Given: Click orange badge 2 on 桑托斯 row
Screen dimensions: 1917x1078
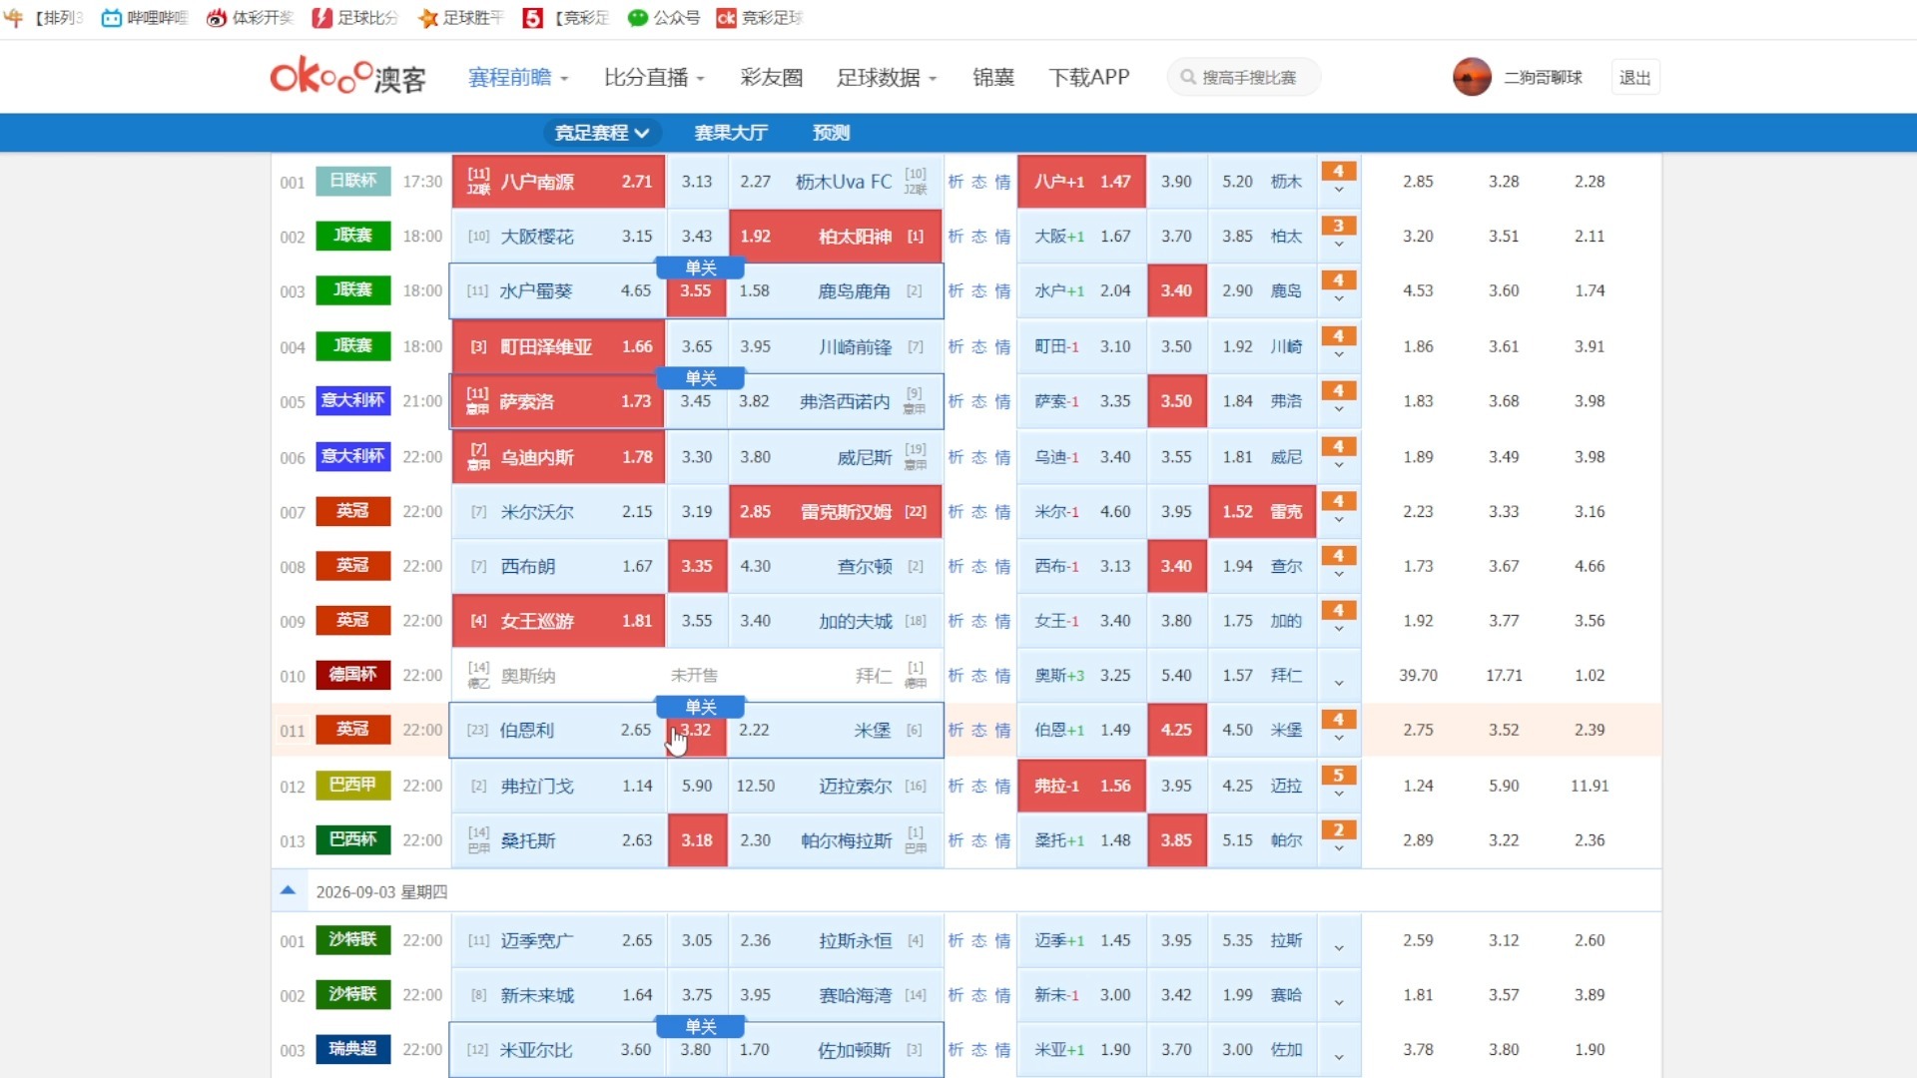Looking at the screenshot, I should (1338, 830).
